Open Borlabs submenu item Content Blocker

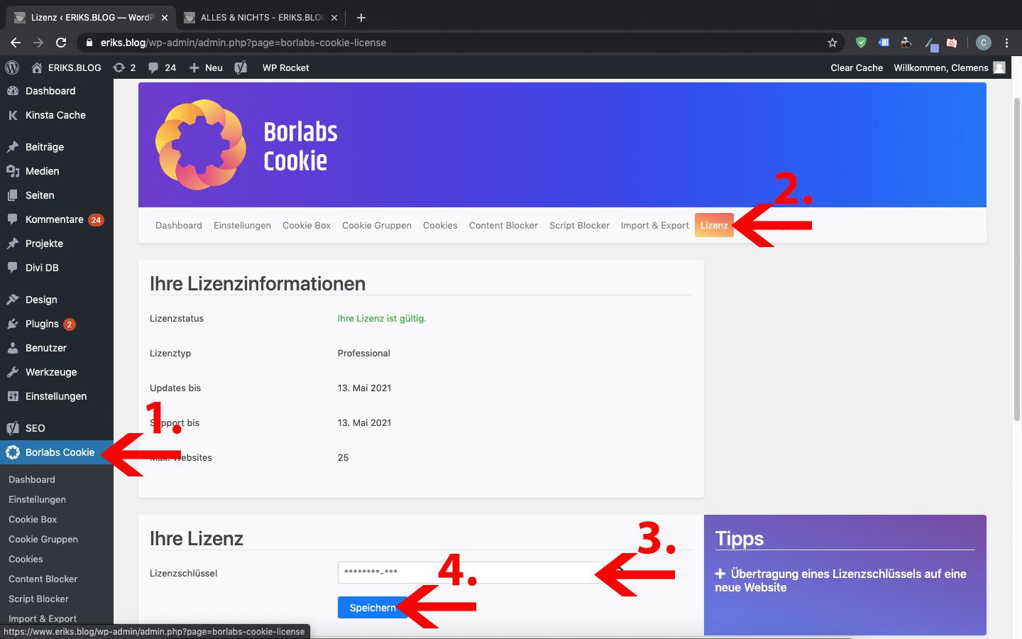[43, 579]
